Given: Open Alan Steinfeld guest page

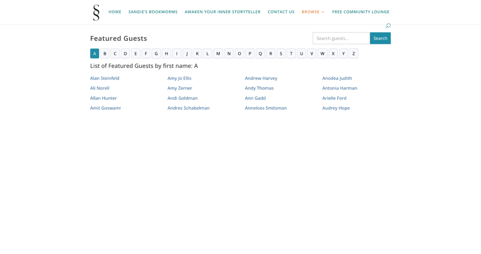Looking at the screenshot, I should click(105, 78).
